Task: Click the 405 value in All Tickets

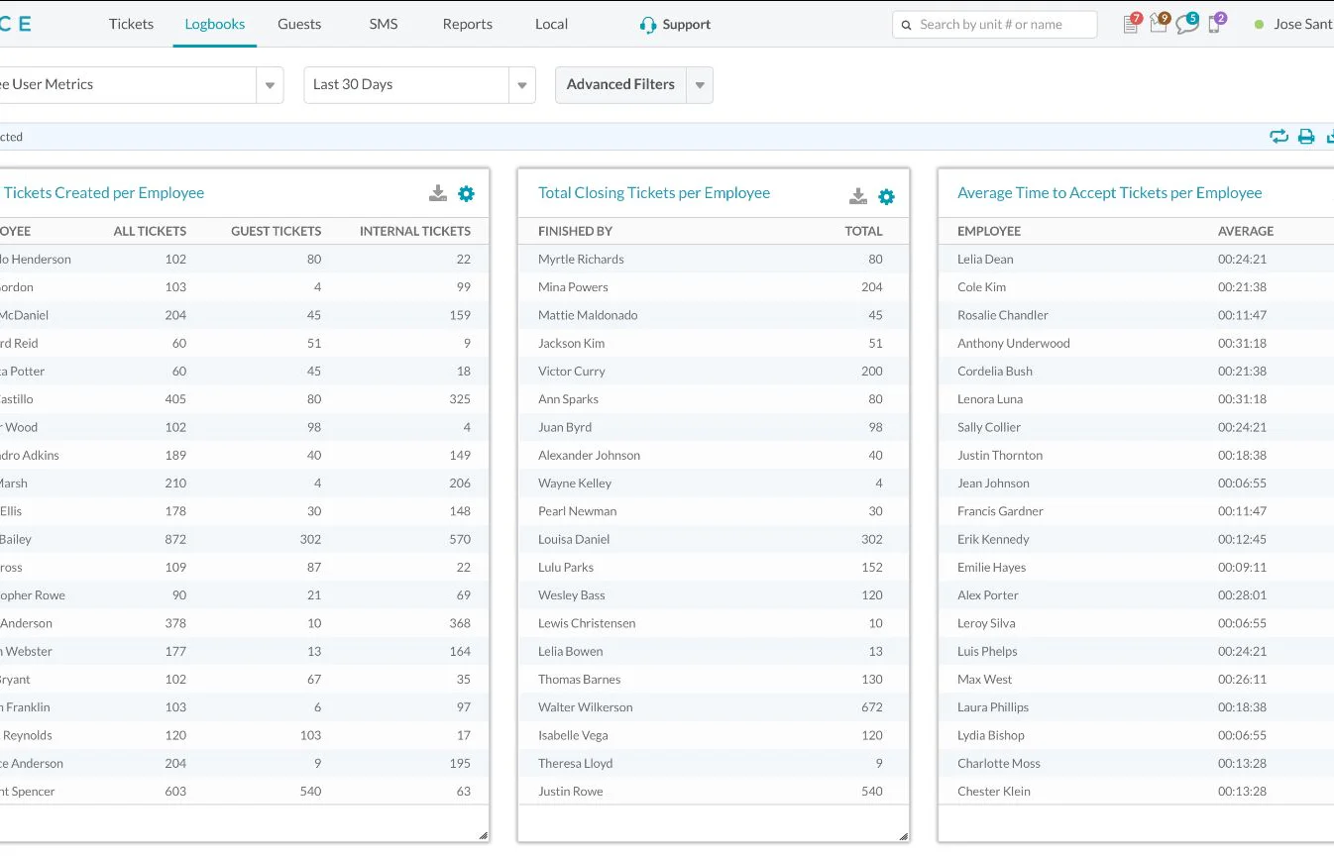Action: pyautogui.click(x=175, y=399)
